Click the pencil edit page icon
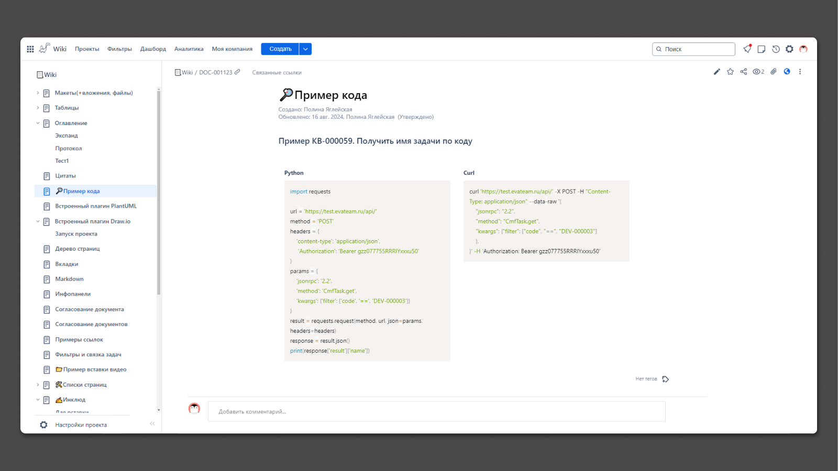This screenshot has width=838, height=471. tap(716, 72)
